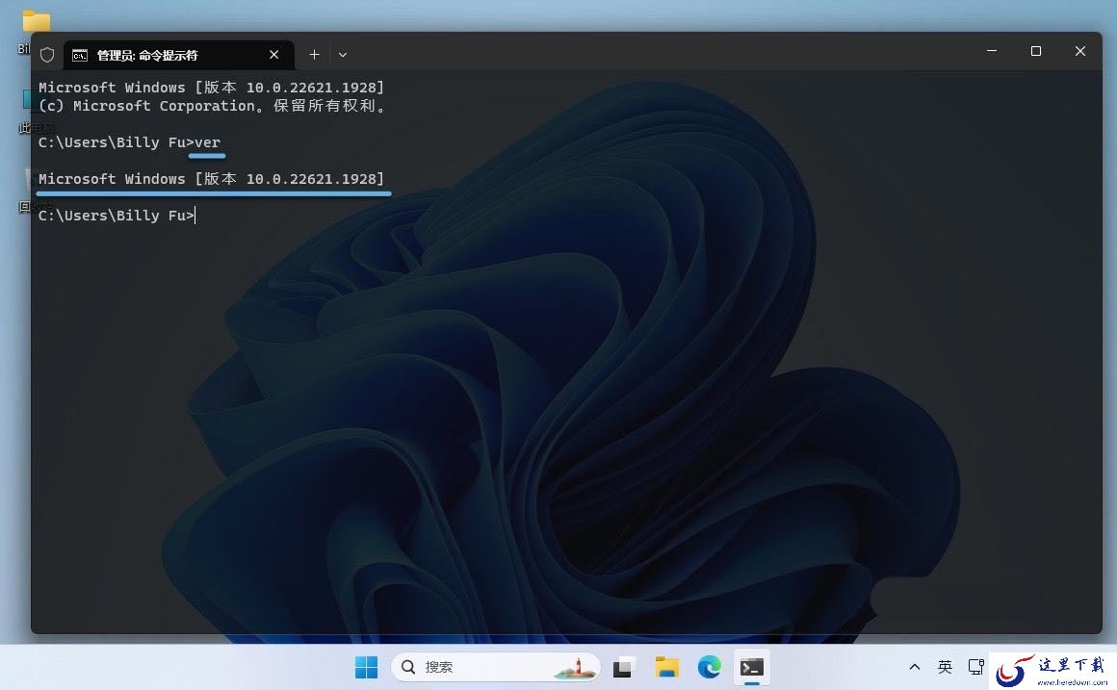Click the lighthouse search highlight icon in search box
Viewport: 1117px width, 690px height.
(x=576, y=668)
